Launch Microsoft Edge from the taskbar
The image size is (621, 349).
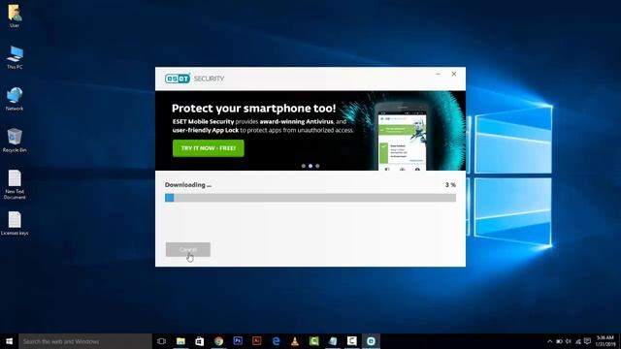pos(276,341)
